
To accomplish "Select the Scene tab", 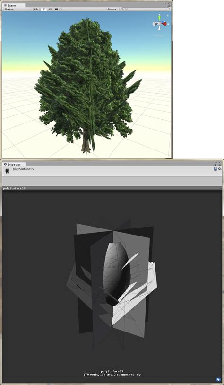I will [11, 5].
